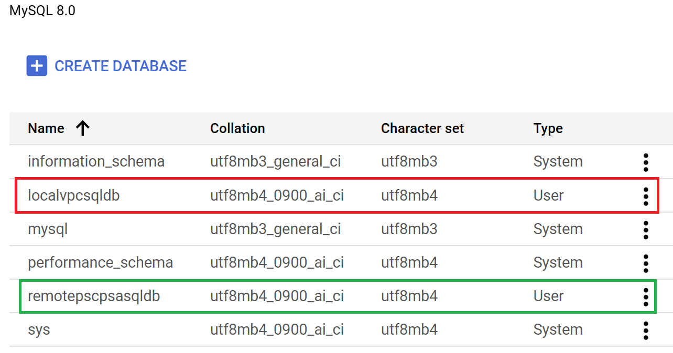Open three-dot menu for mysql database
The height and width of the screenshot is (353, 673).
tap(646, 229)
